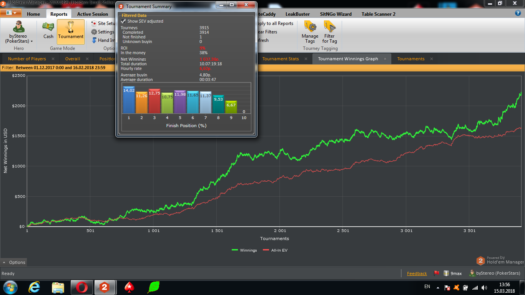Viewport: 525px width, 295px height.
Task: Open Table Scanner 2 ribbon tab
Action: 378,14
